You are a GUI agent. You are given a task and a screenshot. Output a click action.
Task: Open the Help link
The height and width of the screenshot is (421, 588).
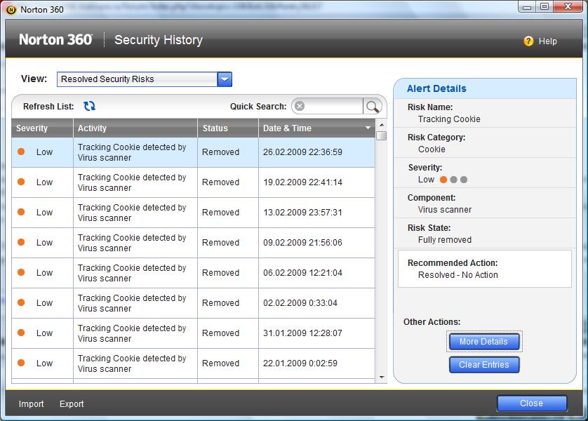click(x=547, y=41)
